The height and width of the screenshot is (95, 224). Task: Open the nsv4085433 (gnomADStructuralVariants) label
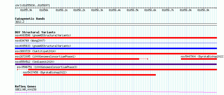(43, 46)
